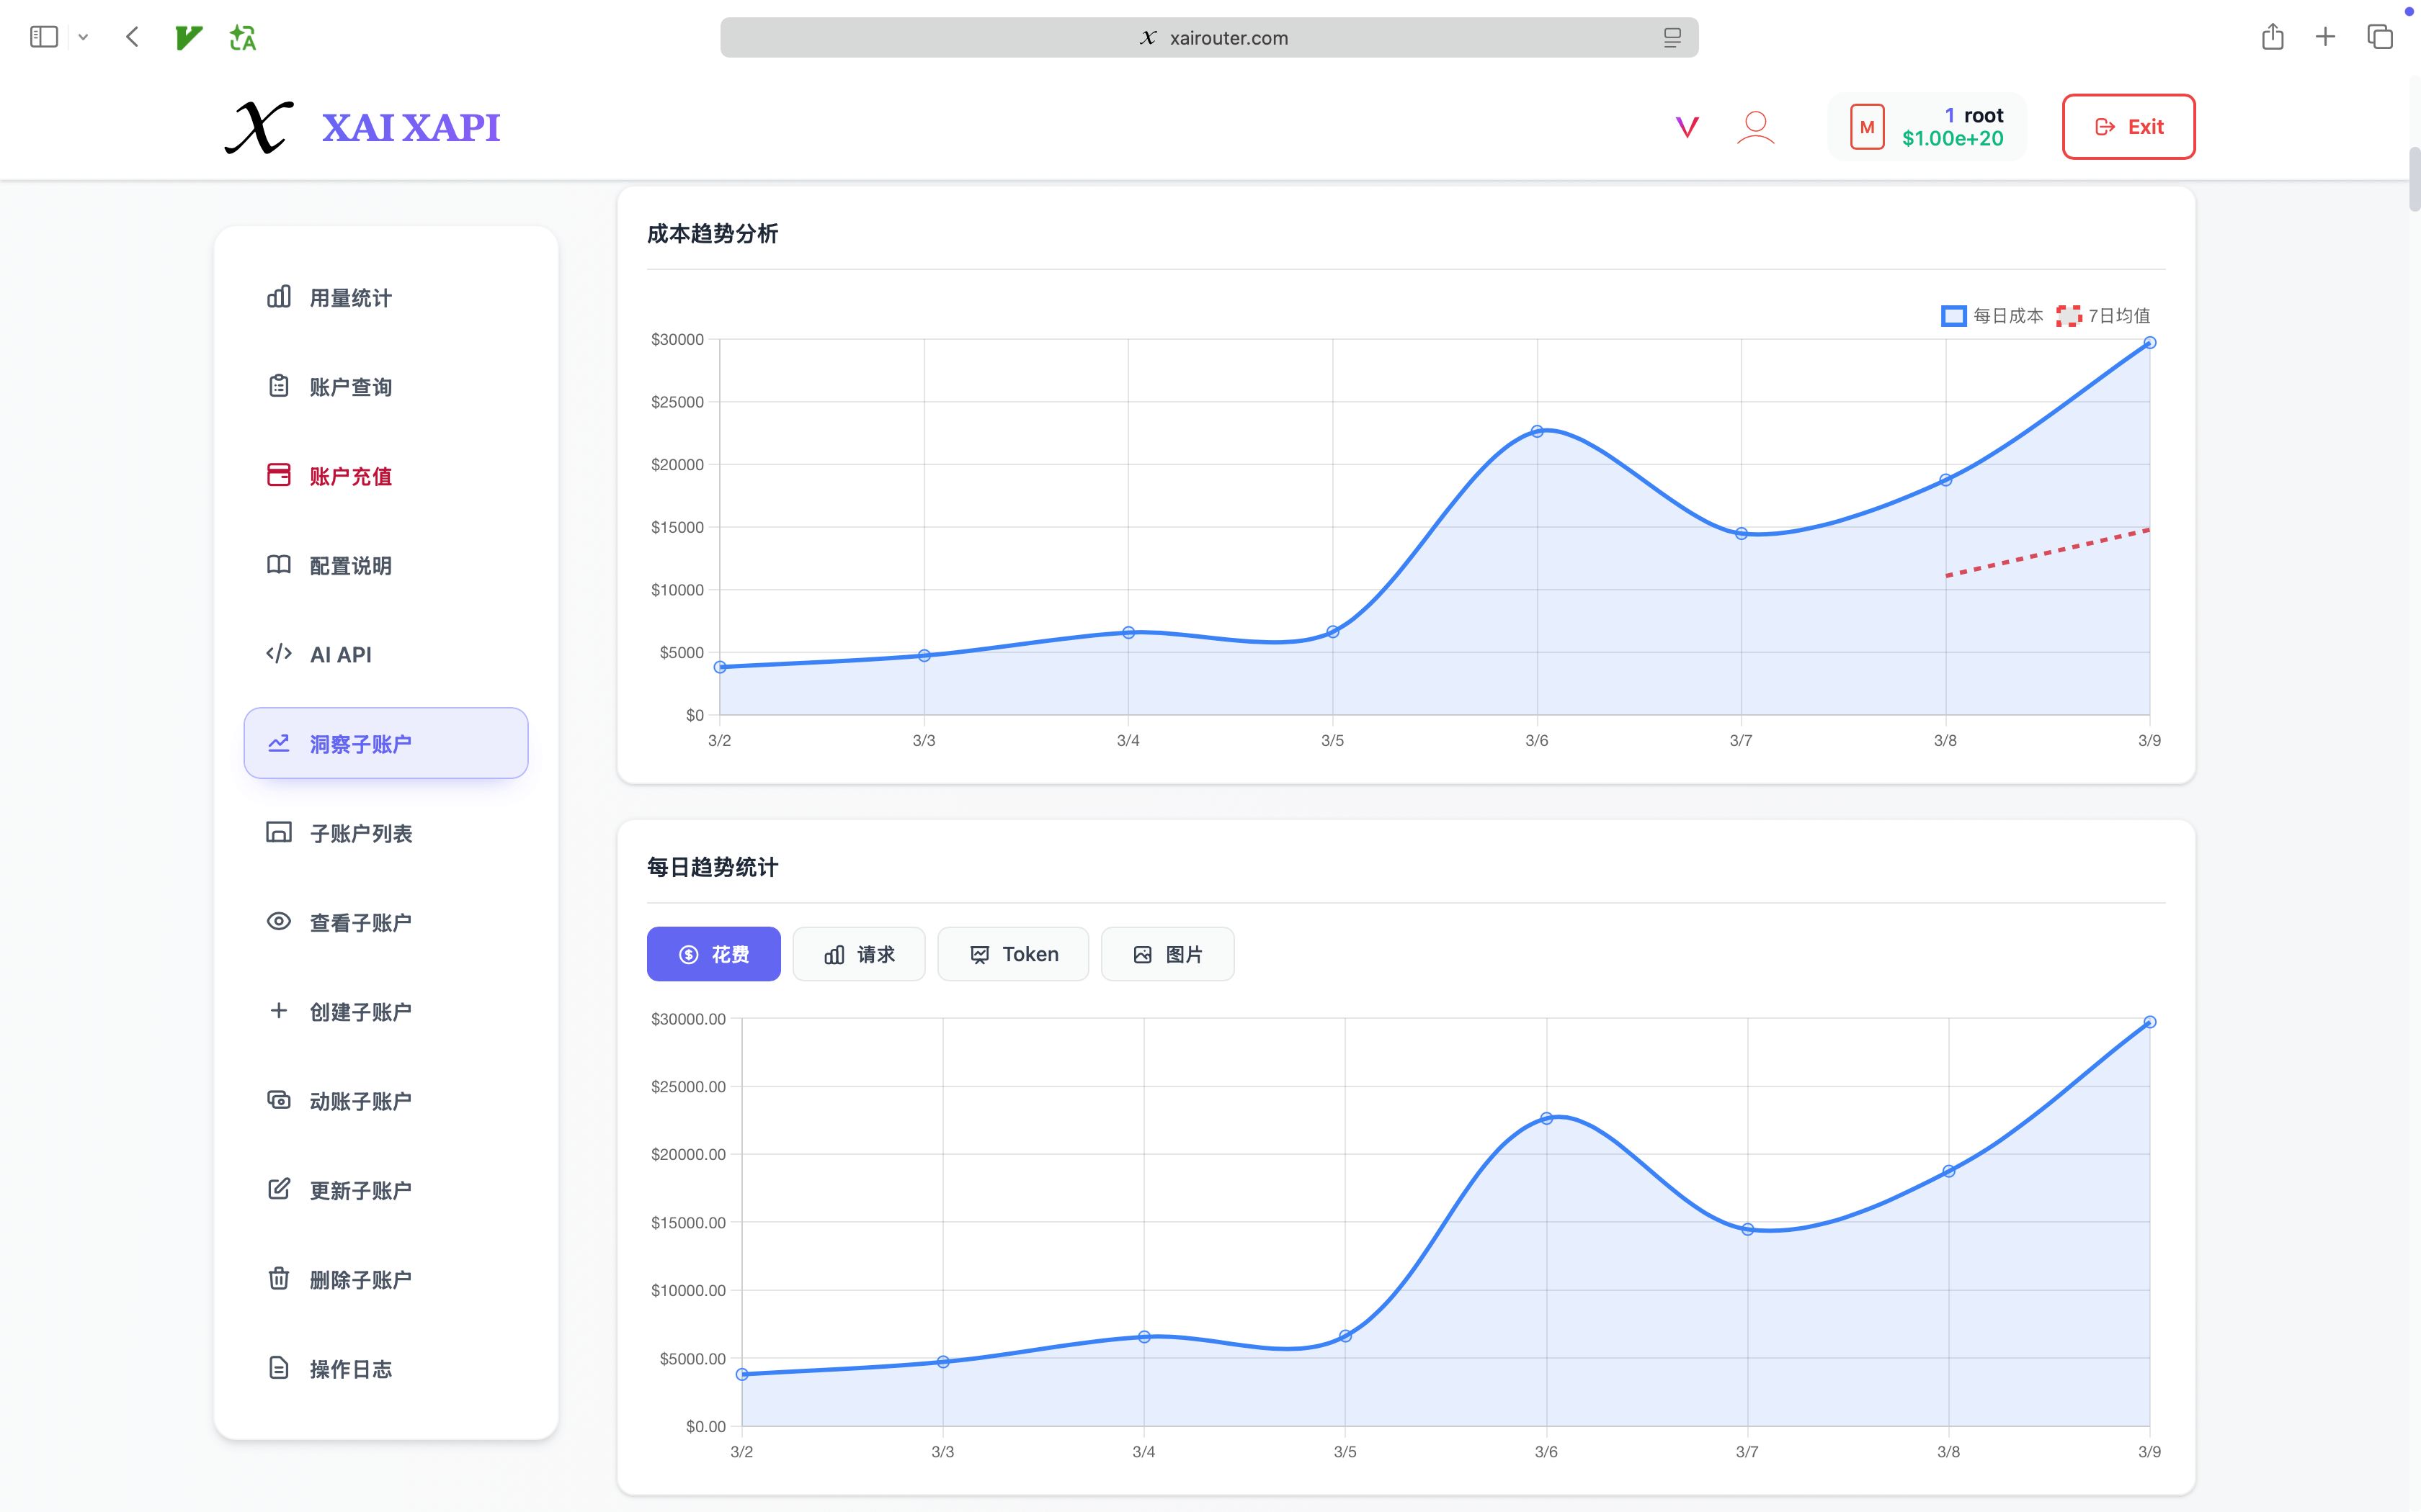The image size is (2421, 1512).
Task: Open new tab with plus icon
Action: pos(2325,38)
